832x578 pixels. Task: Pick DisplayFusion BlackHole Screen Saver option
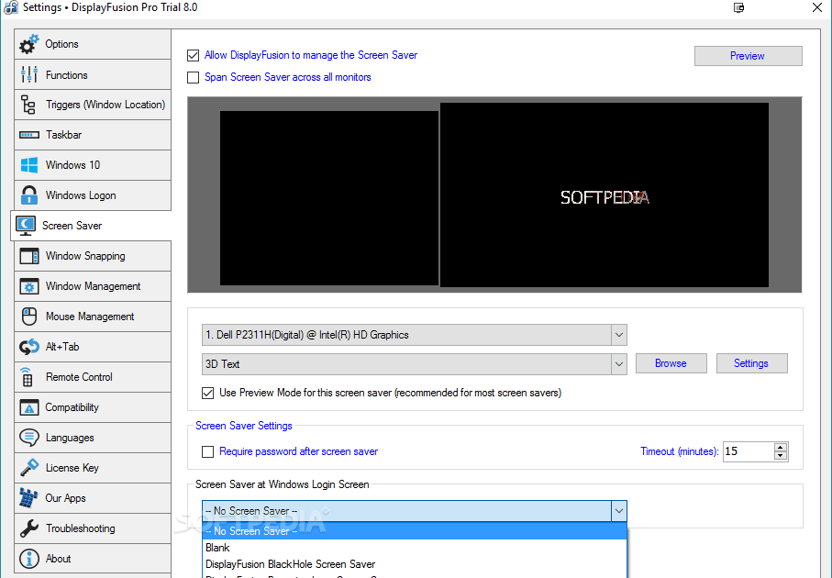pyautogui.click(x=415, y=563)
